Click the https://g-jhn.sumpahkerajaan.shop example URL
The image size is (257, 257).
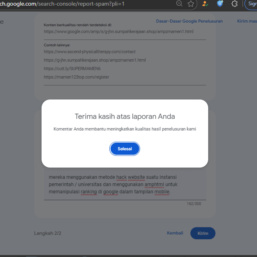(95, 60)
